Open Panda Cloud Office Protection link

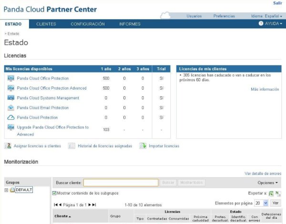point(43,78)
